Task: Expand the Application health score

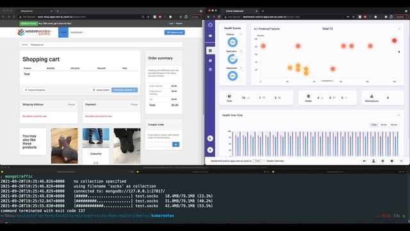Action: [241, 51]
